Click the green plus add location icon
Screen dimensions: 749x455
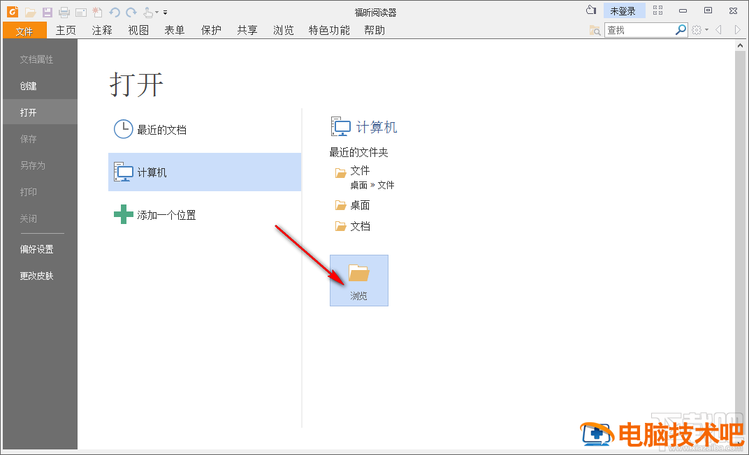tap(123, 215)
